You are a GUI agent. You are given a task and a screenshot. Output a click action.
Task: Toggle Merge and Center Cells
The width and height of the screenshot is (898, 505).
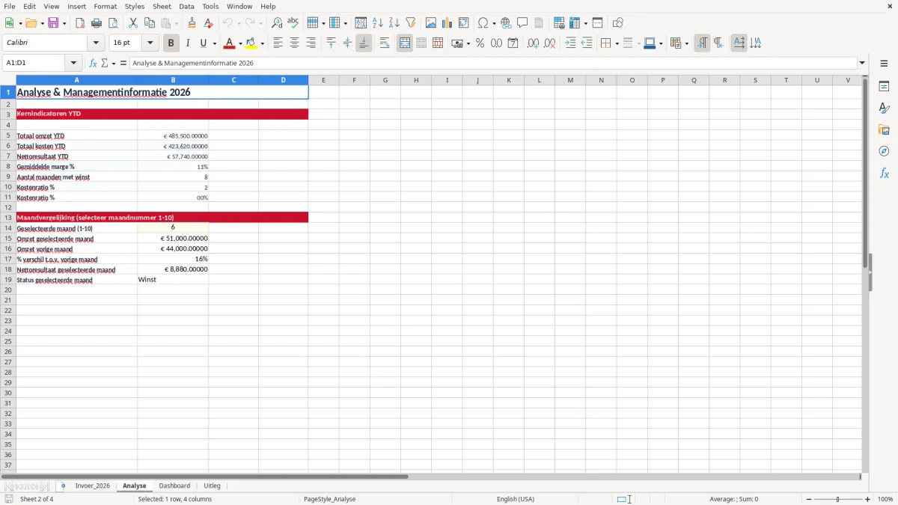[405, 43]
